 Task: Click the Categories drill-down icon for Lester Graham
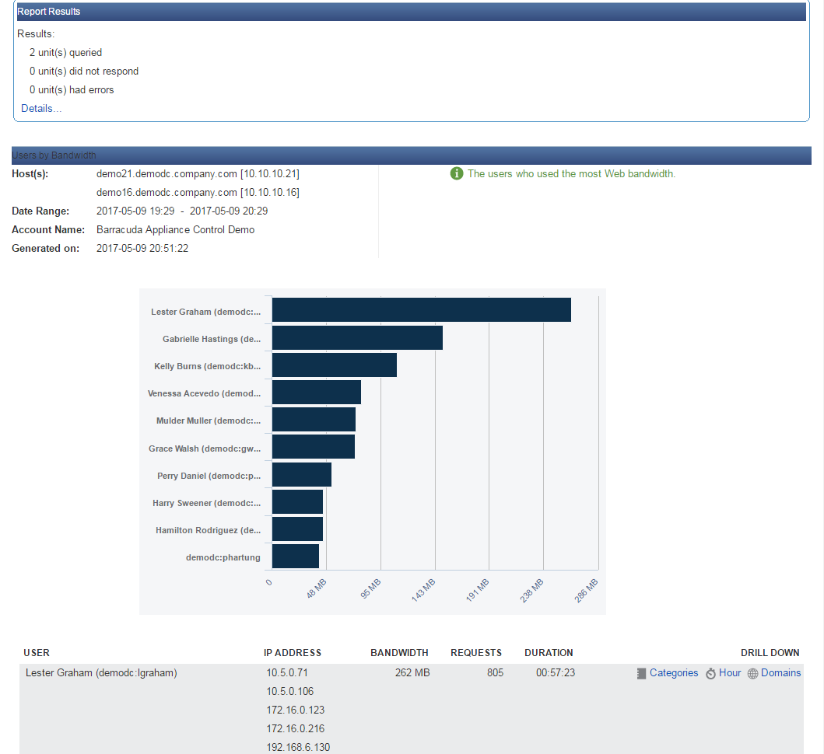pyautogui.click(x=641, y=674)
